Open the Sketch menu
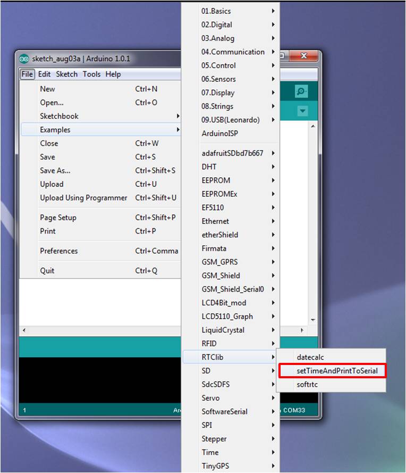406x473 pixels. coord(67,74)
